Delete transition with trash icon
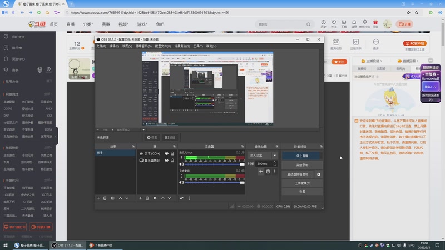Screen dimensions: 445x250 pos(268,172)
